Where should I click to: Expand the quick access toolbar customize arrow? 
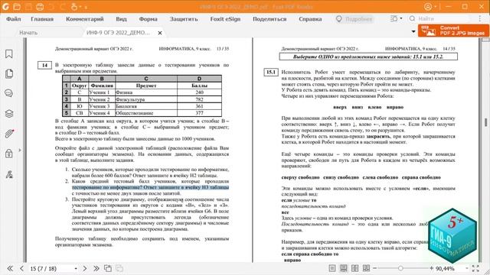(x=86, y=7)
